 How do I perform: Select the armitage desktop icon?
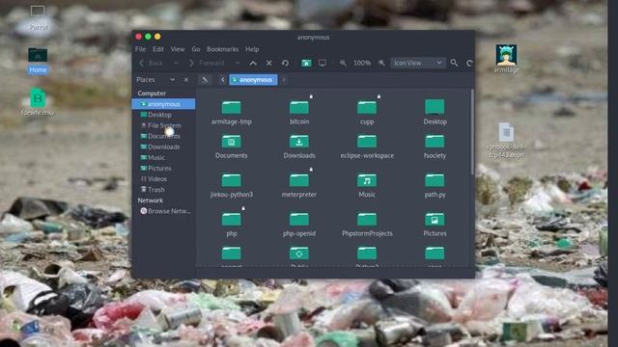point(506,59)
